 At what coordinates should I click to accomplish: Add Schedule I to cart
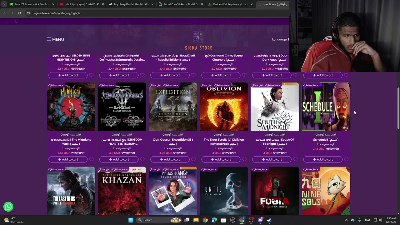[x=322, y=159]
